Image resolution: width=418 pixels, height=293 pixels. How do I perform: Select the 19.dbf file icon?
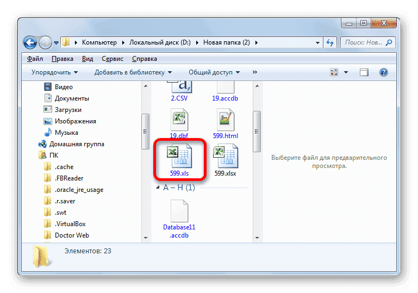[179, 120]
